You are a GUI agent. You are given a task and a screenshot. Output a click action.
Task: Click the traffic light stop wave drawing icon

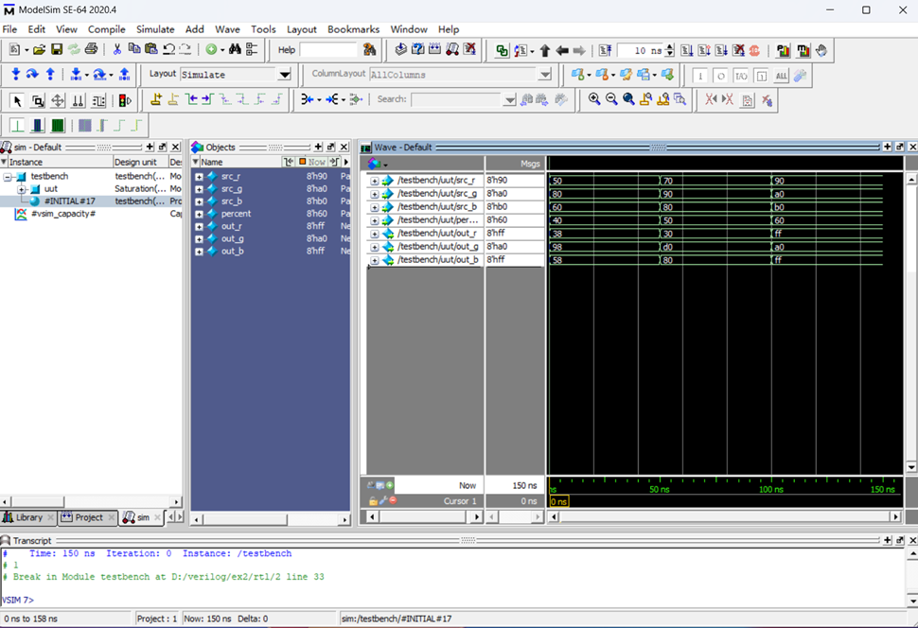point(124,100)
